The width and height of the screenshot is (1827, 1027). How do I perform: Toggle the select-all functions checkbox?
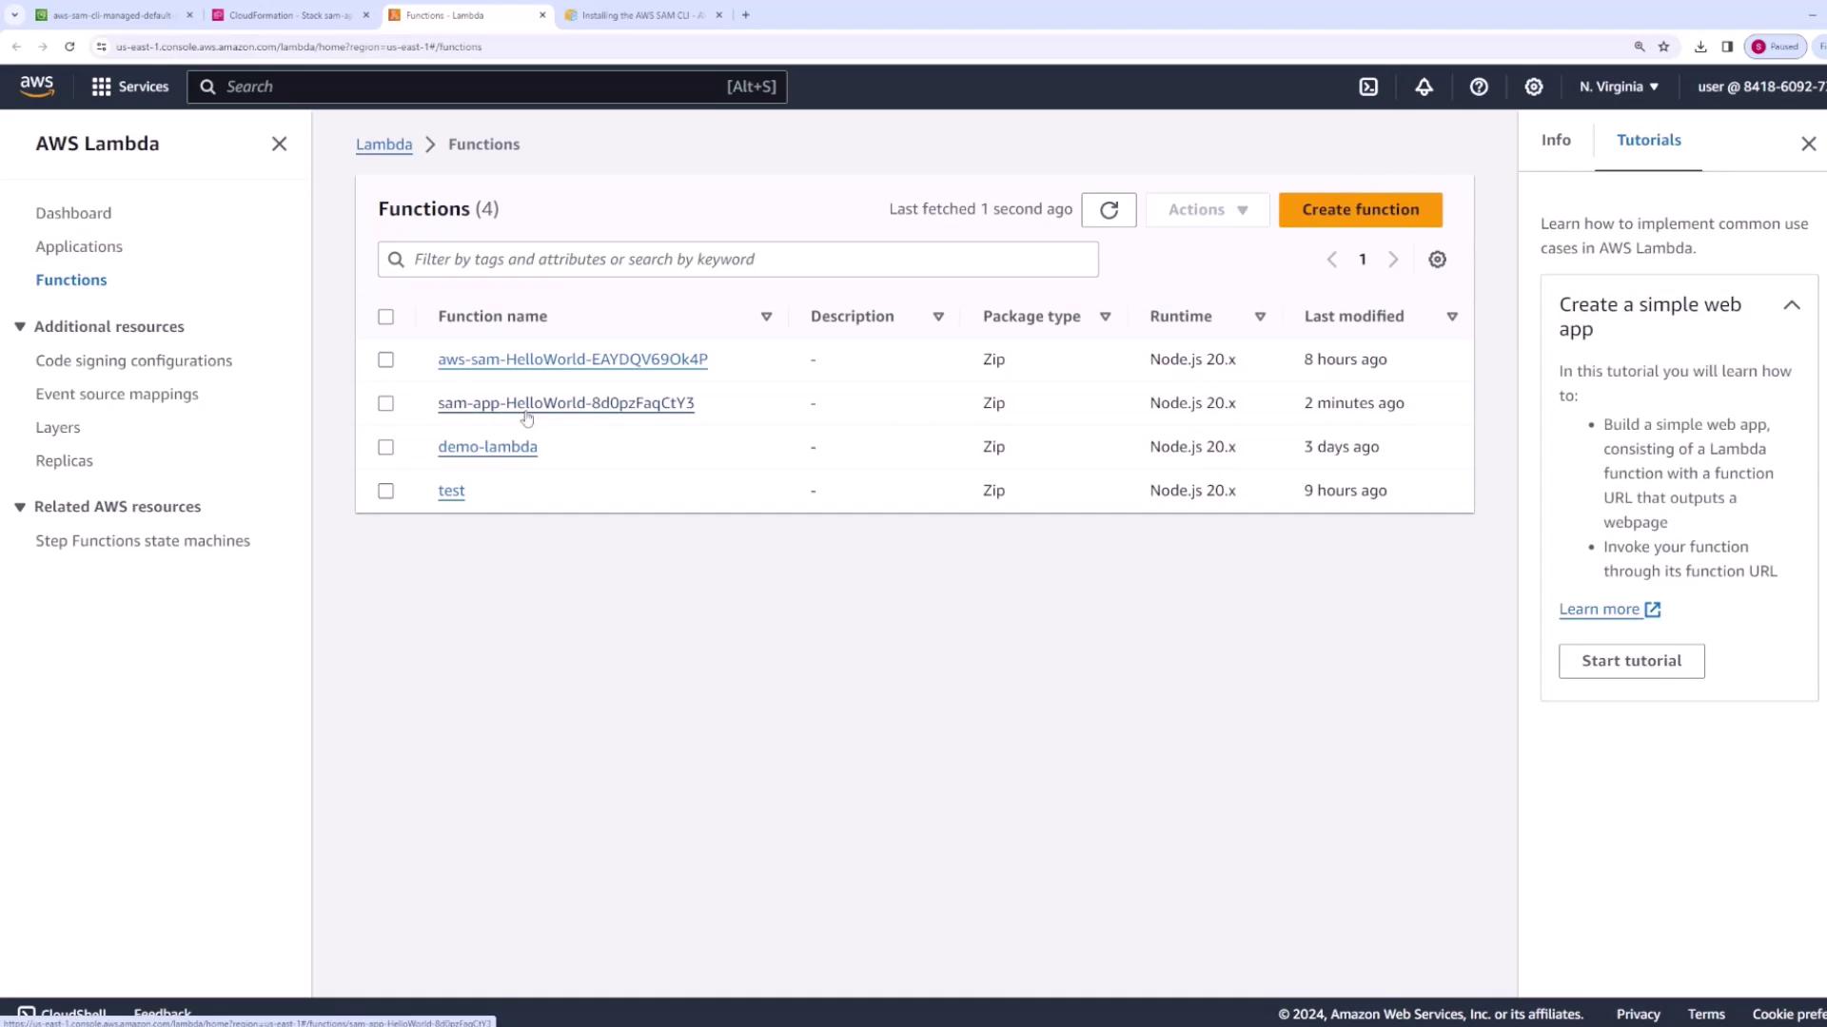(385, 317)
